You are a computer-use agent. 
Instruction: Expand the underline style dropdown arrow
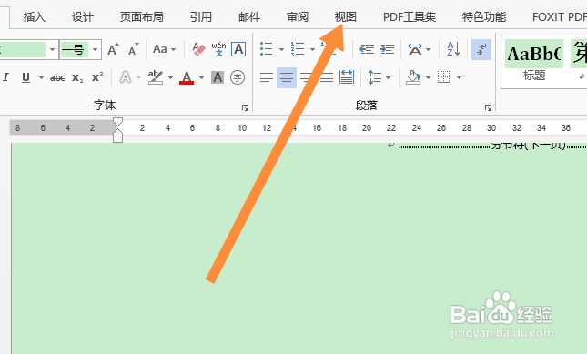[41, 78]
